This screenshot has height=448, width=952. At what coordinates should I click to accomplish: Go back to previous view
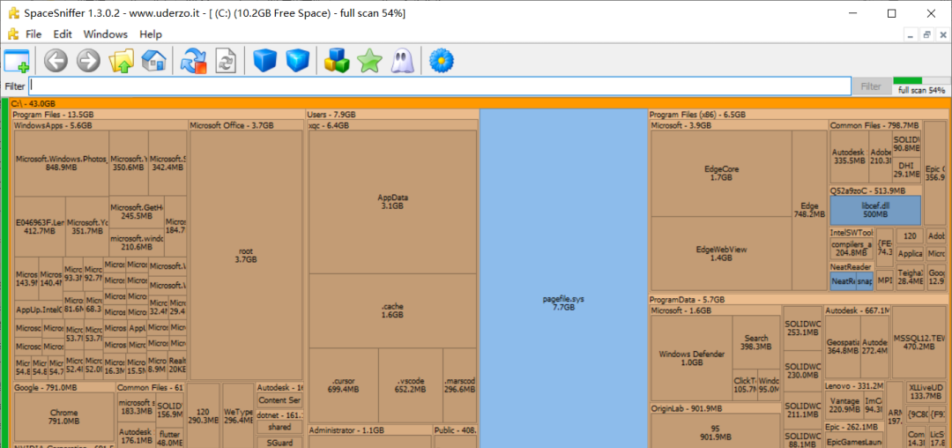click(56, 61)
